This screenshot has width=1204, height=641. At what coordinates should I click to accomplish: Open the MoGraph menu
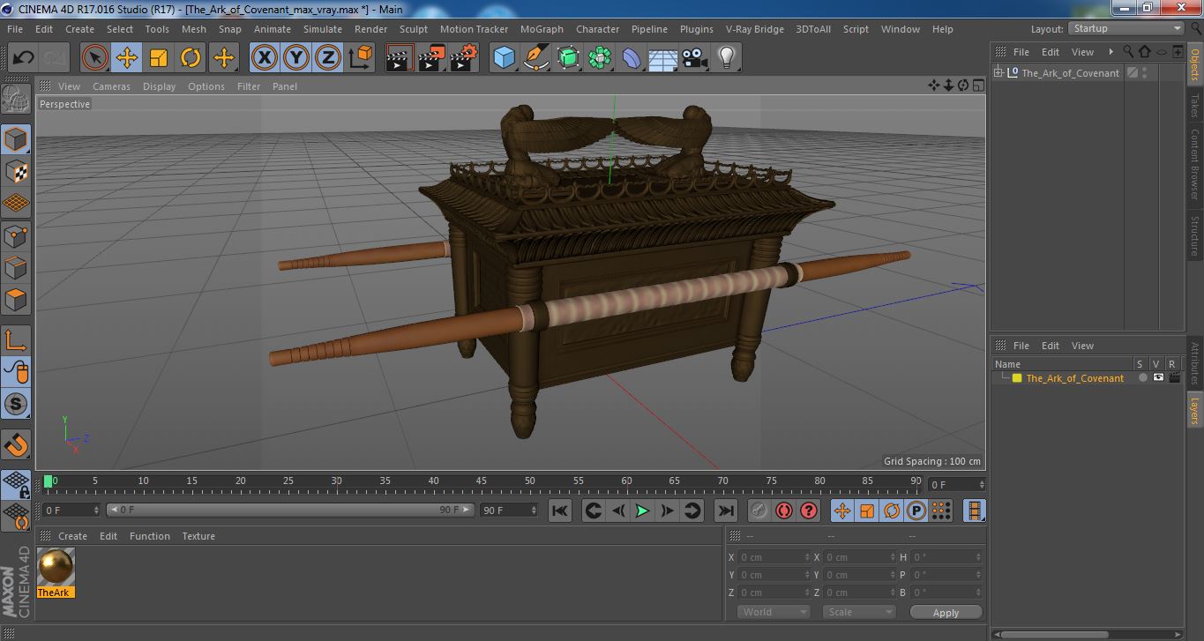pos(542,29)
